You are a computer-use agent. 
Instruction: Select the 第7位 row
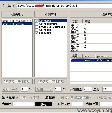(x=91, y=45)
